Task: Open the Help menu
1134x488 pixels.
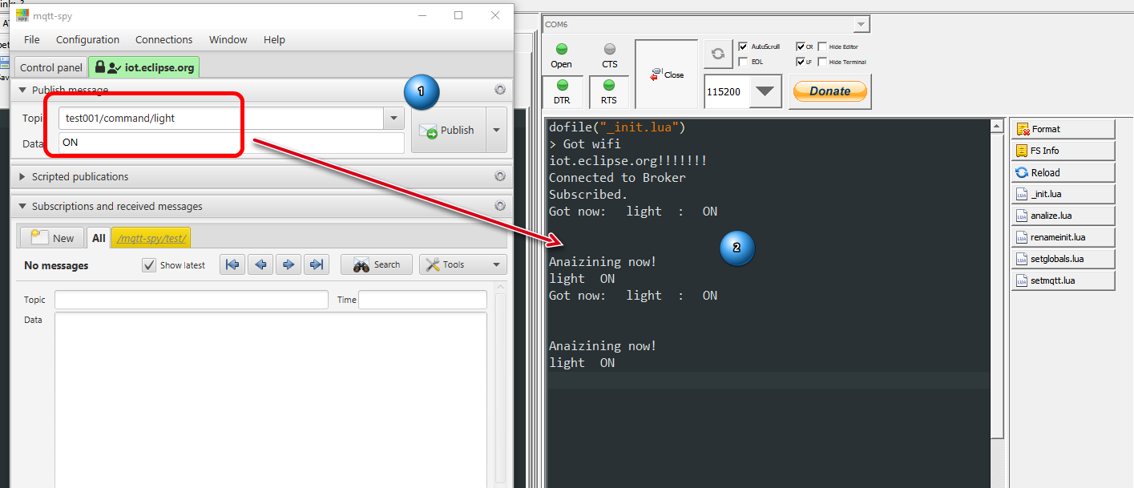Action: tap(274, 39)
